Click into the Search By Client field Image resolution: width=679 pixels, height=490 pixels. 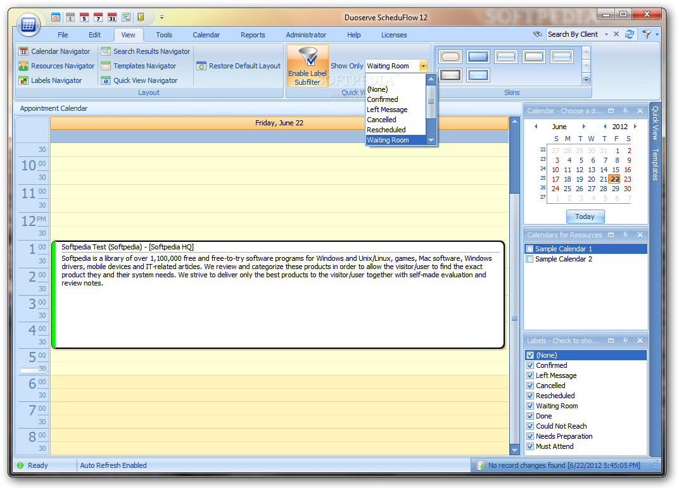574,34
